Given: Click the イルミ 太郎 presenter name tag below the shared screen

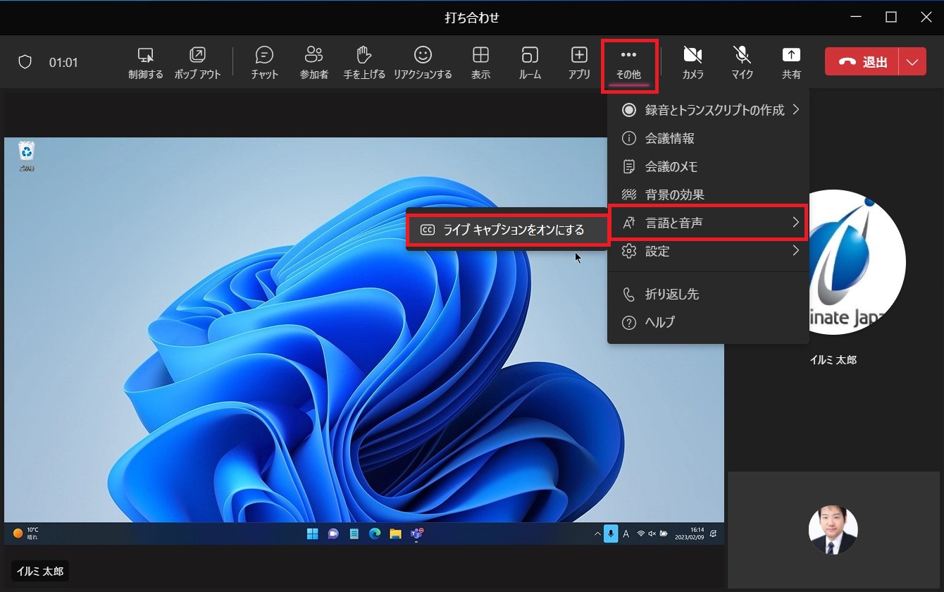Looking at the screenshot, I should [x=40, y=572].
